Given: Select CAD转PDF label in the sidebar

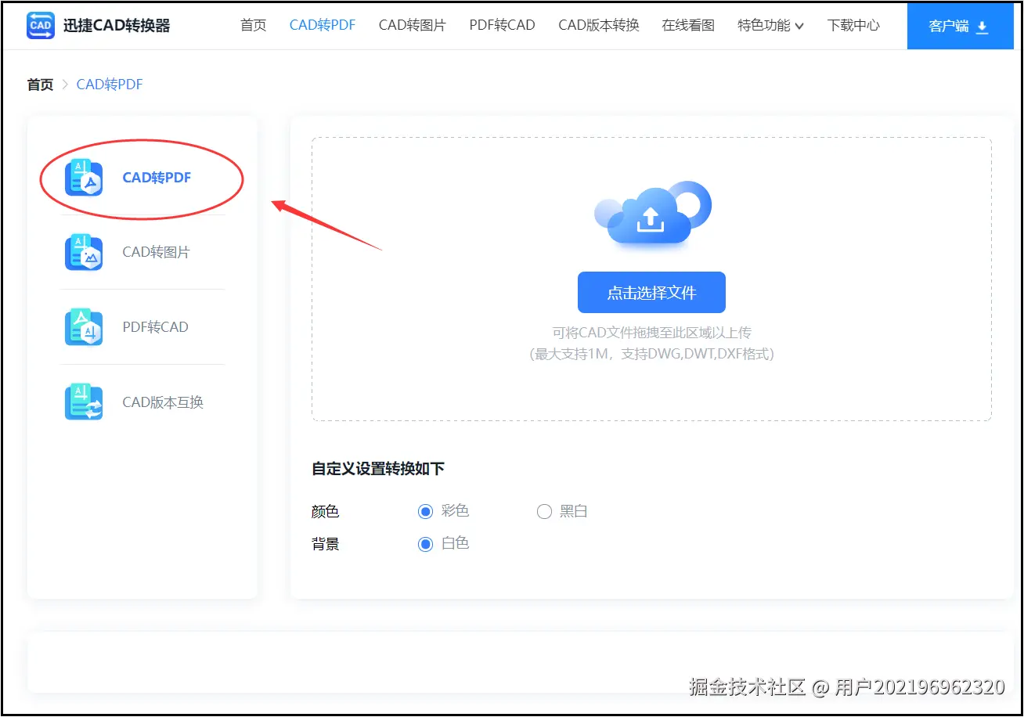Looking at the screenshot, I should [x=157, y=178].
